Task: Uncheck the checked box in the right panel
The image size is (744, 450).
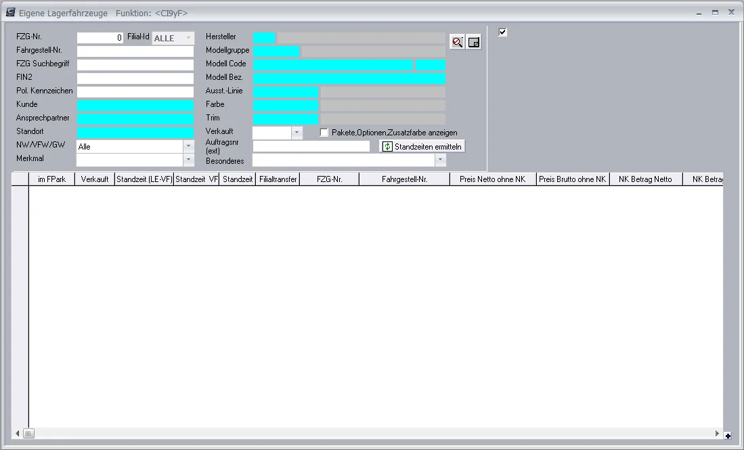Action: [x=502, y=32]
